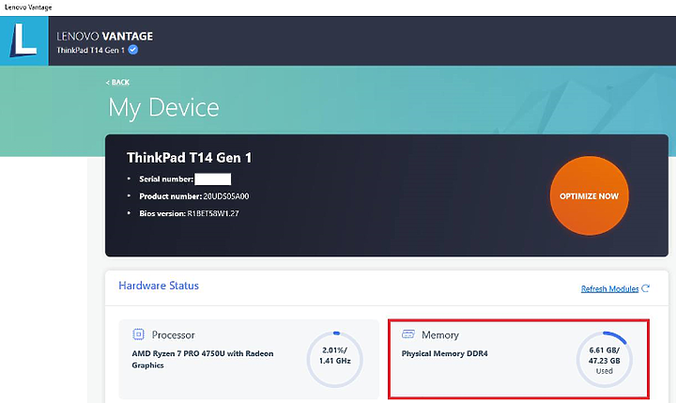Click the Lenovo L logo icon
676x403 pixels.
point(24,41)
